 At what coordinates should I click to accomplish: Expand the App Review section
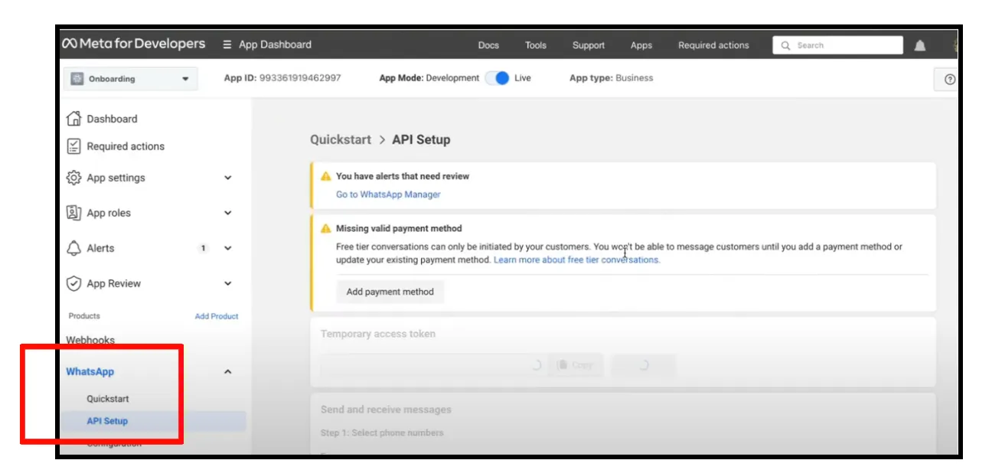(227, 283)
